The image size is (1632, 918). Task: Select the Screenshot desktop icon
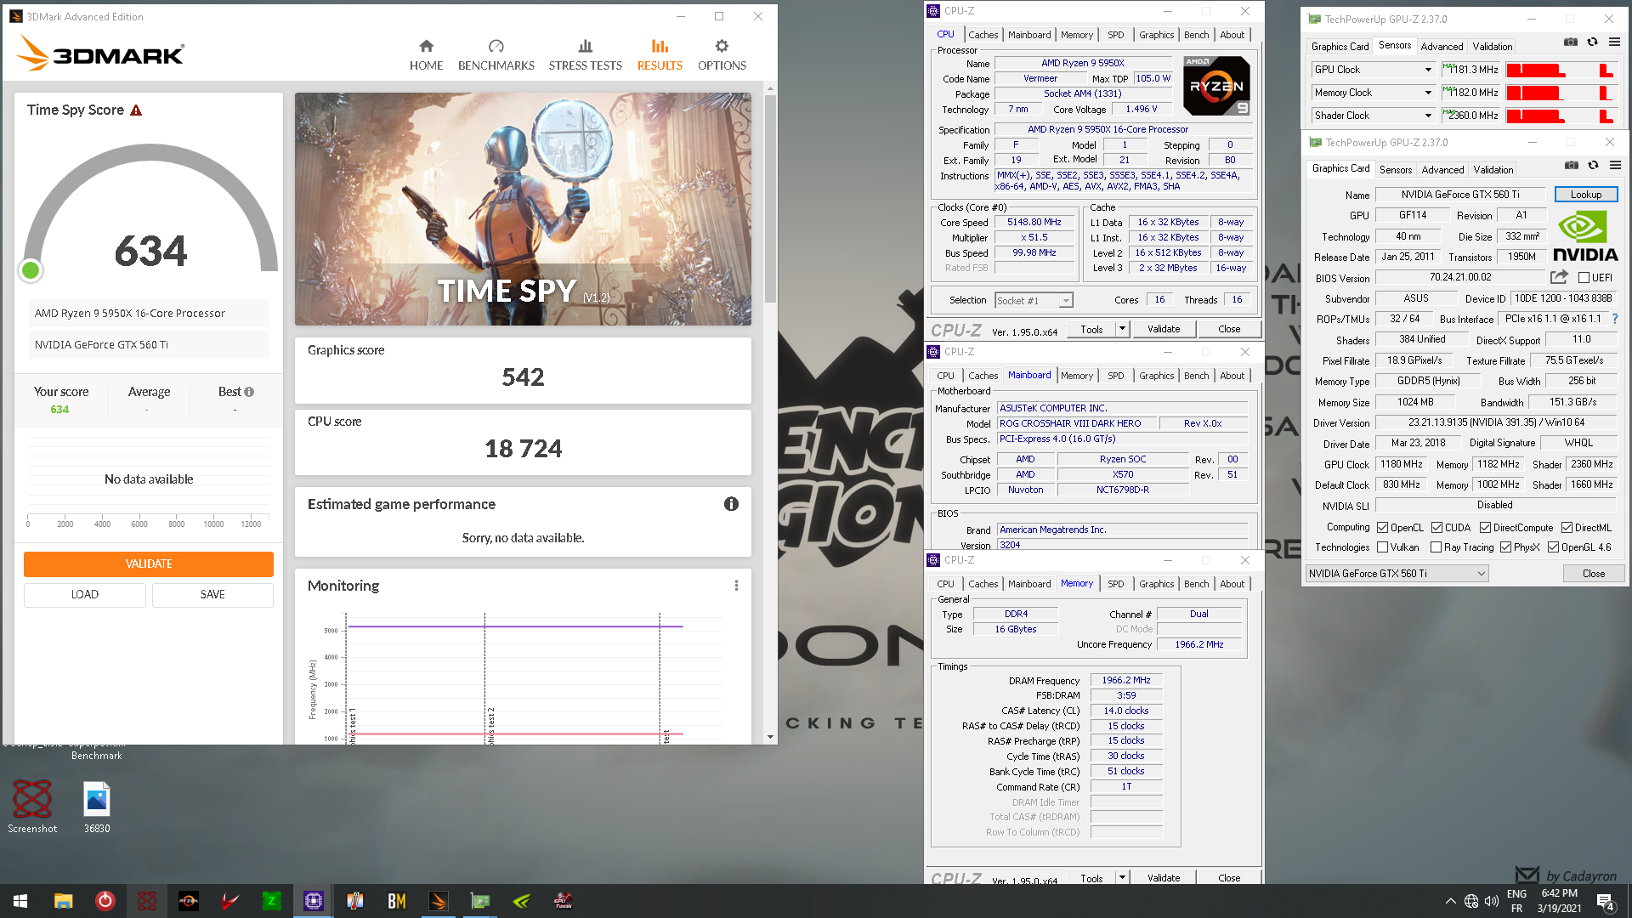pos(32,807)
